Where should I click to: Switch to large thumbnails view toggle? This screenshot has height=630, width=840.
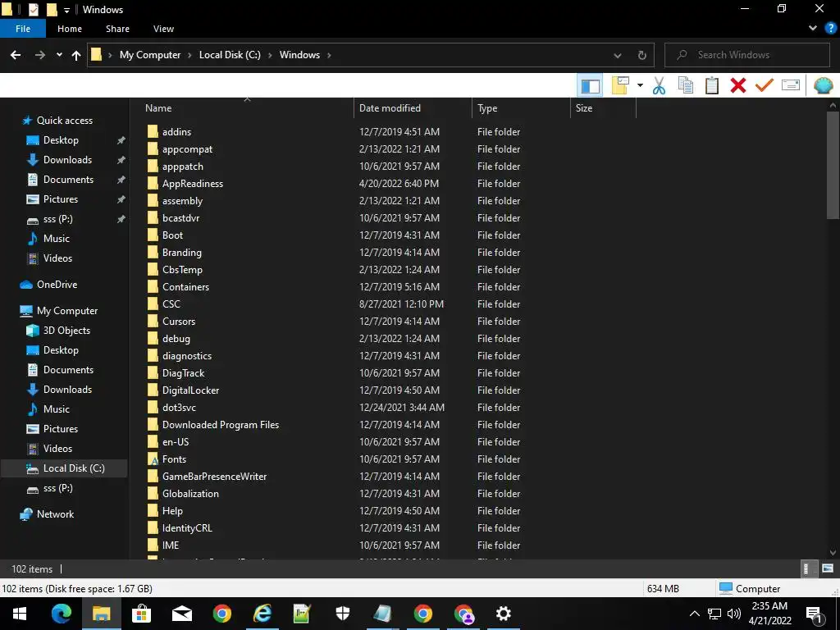(828, 569)
